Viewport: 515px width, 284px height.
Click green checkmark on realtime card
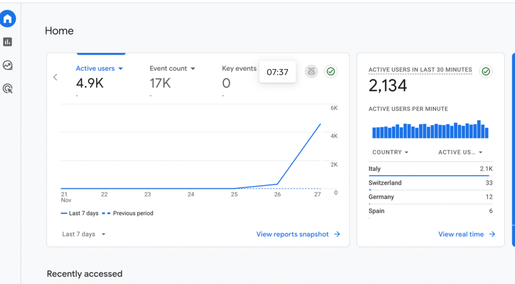pyautogui.click(x=485, y=71)
